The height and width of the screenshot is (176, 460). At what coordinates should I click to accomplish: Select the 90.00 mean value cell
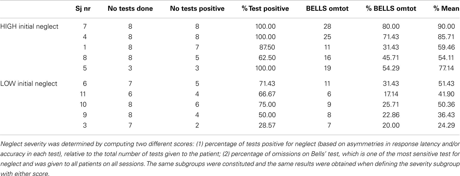point(446,26)
